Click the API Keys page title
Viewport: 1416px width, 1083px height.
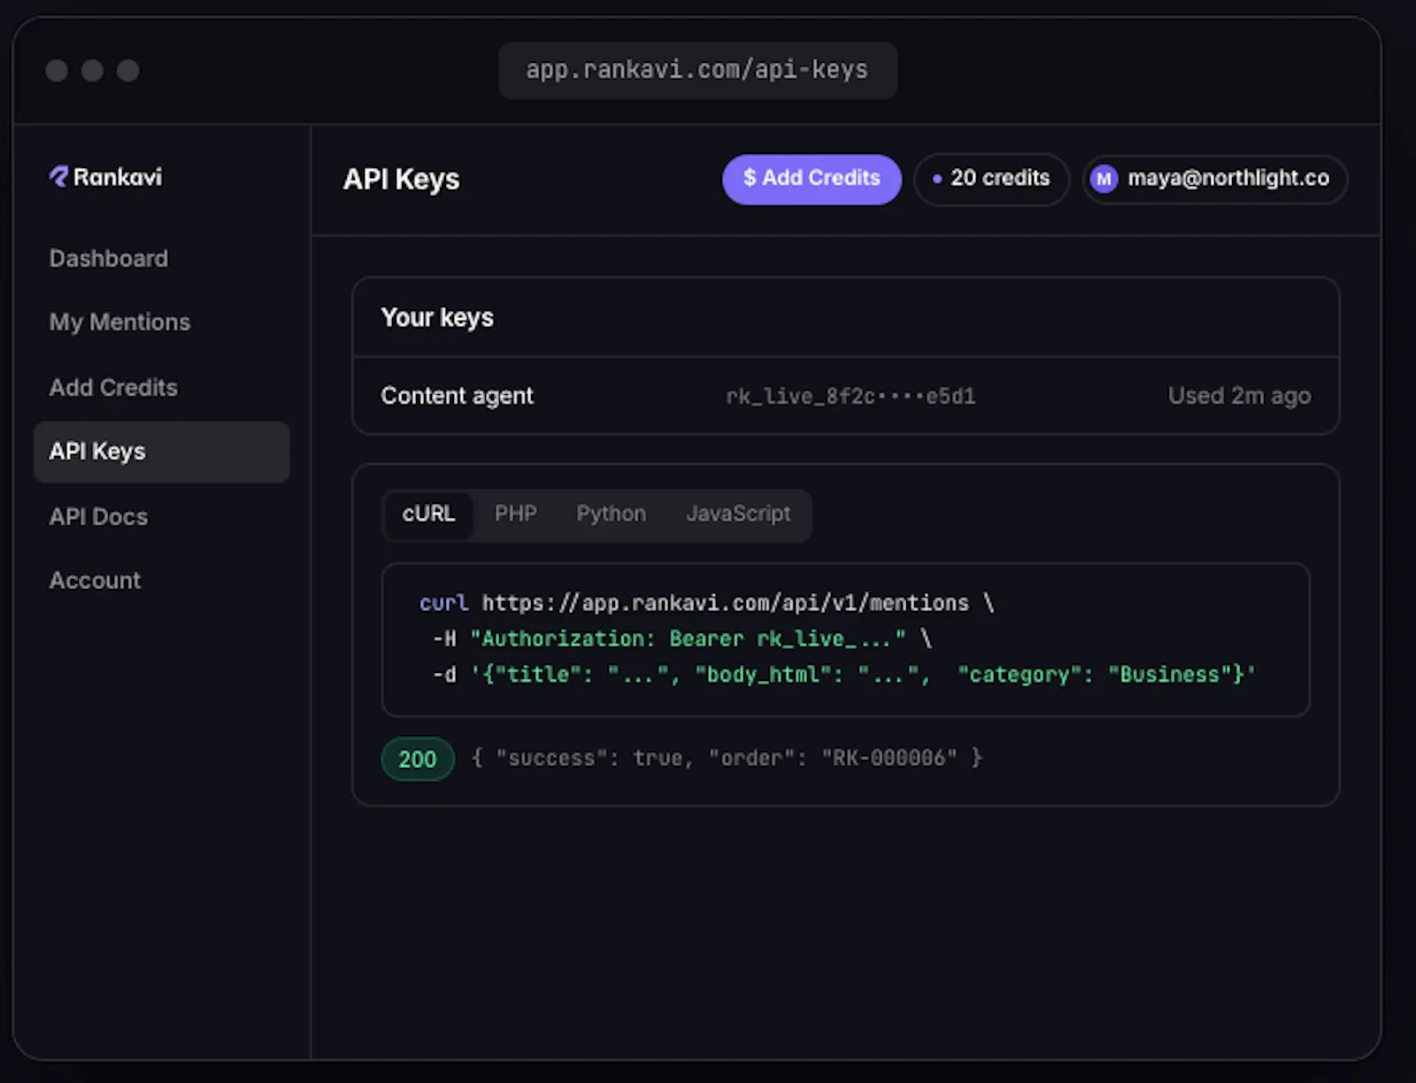coord(401,180)
